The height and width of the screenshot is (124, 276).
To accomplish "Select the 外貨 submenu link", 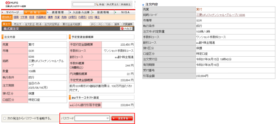I will [57, 17].
